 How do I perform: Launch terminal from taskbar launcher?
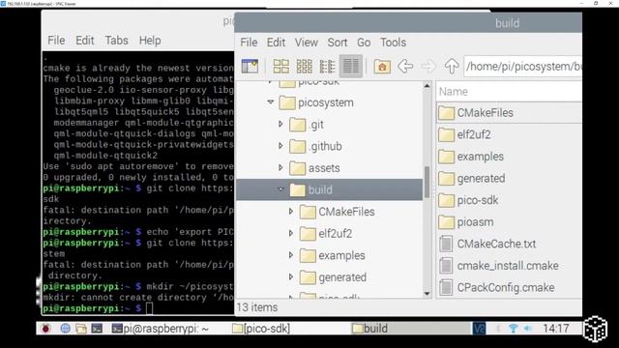(x=97, y=329)
